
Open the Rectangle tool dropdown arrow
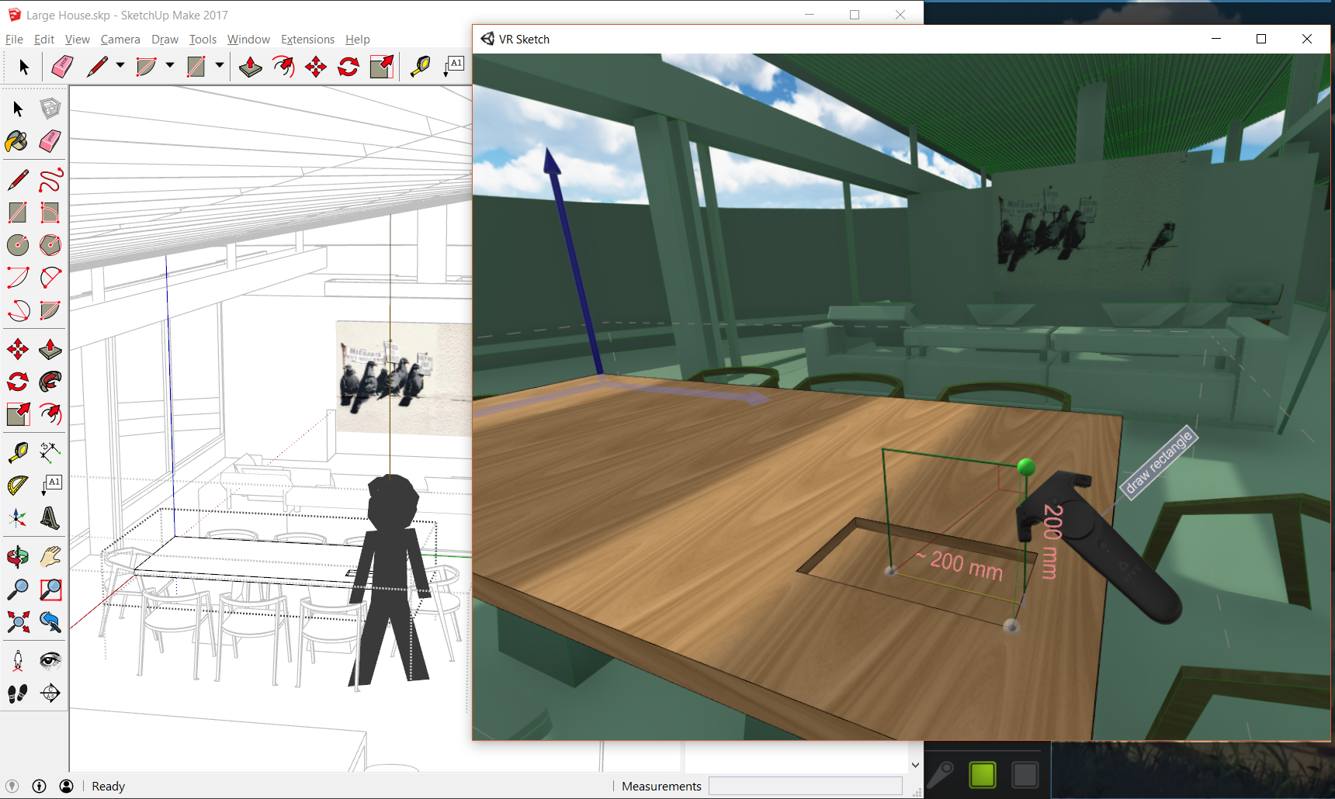[220, 67]
